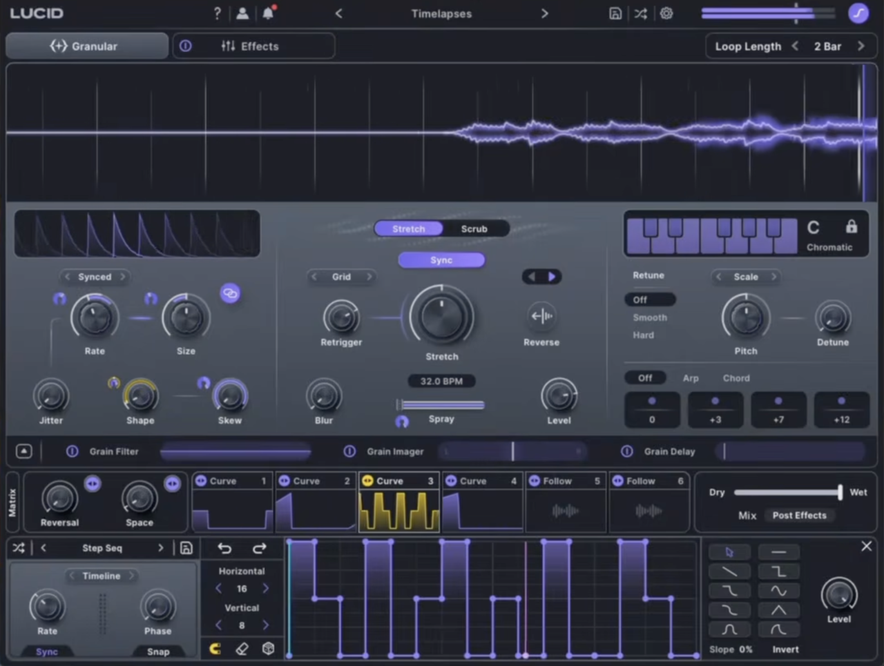Click the next arrow of Loop Length

click(861, 46)
